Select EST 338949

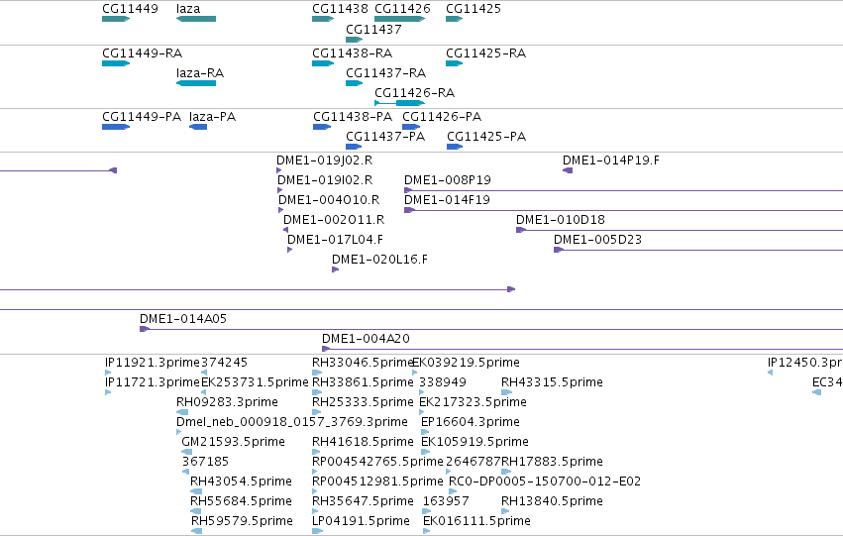[422, 392]
